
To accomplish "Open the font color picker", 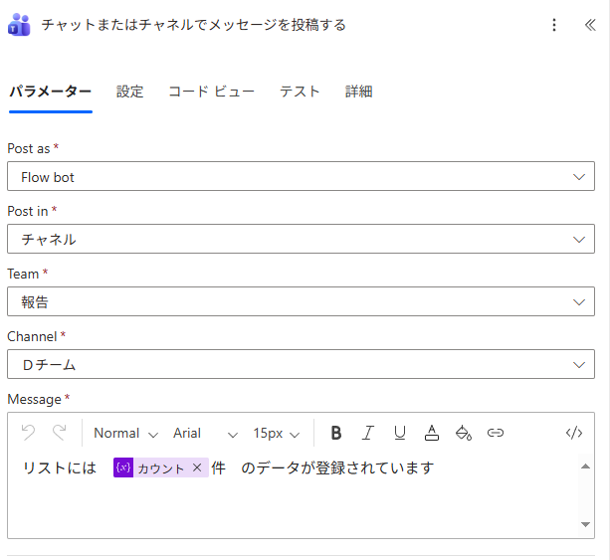I will (x=431, y=433).
